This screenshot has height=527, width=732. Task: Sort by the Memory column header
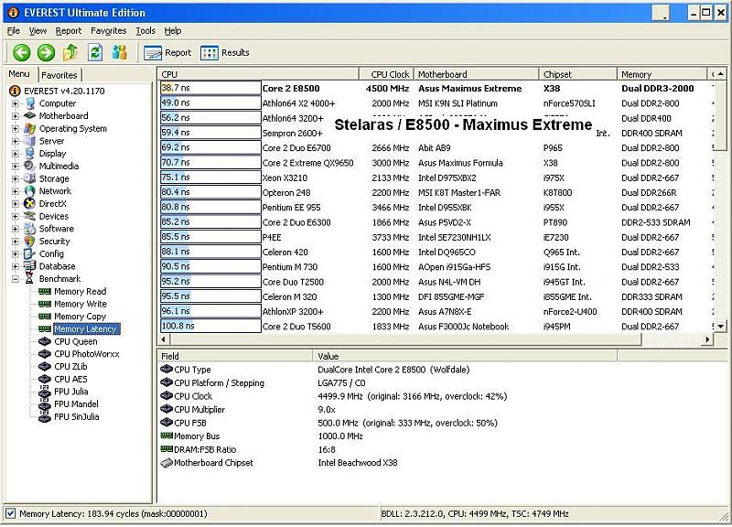(662, 74)
